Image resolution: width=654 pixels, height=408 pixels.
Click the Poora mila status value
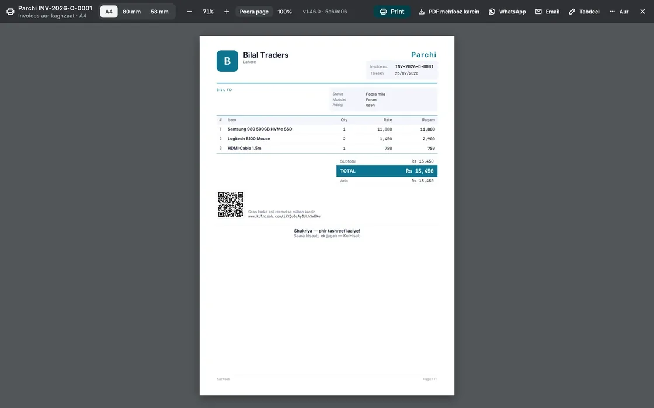point(375,94)
